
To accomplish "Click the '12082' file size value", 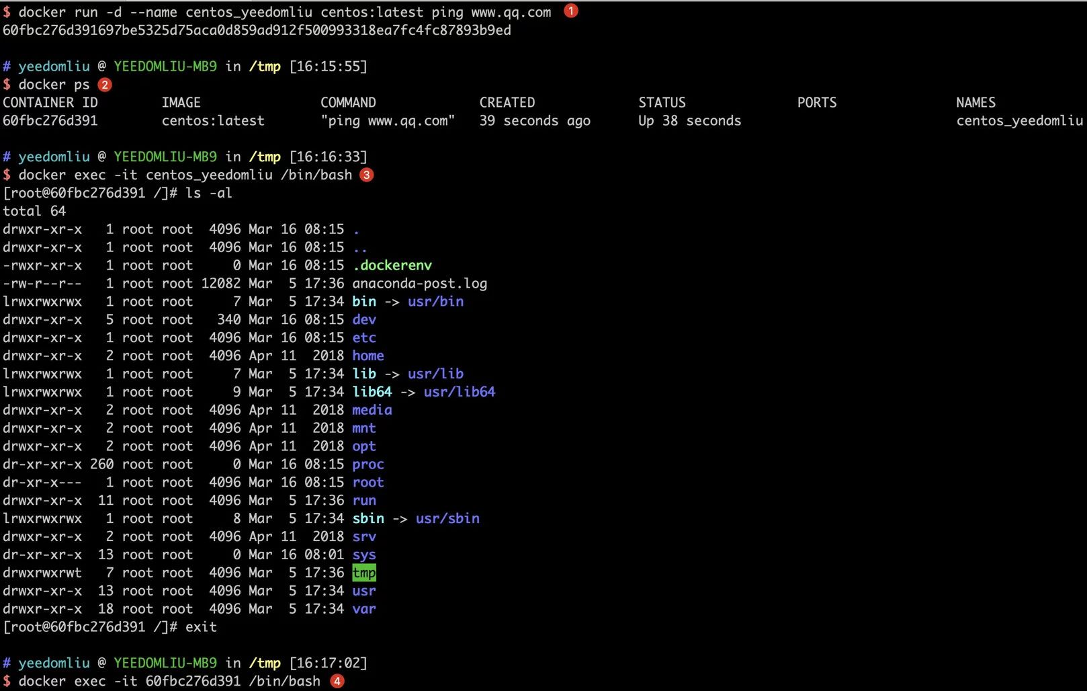I will 221,284.
